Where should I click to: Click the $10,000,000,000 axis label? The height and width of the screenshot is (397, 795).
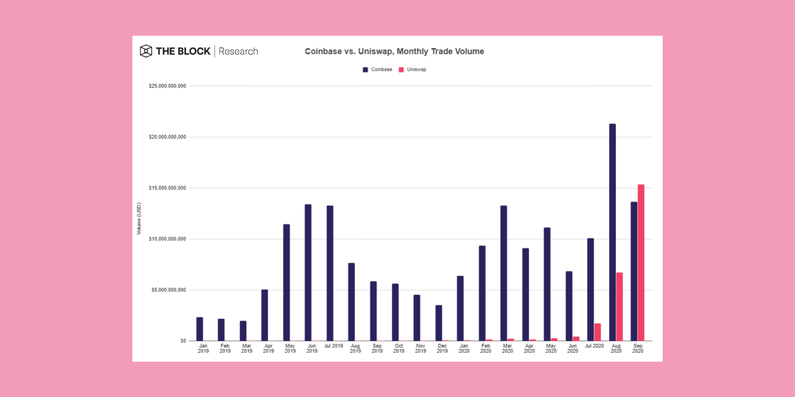167,239
